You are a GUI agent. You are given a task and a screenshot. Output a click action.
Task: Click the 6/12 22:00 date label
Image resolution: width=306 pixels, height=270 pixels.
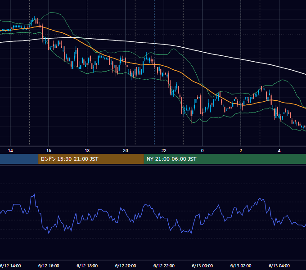point(164,265)
